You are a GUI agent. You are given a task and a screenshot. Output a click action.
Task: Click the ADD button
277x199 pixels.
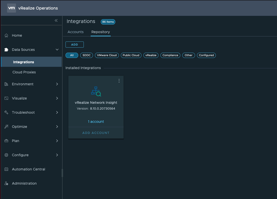[x=75, y=44]
